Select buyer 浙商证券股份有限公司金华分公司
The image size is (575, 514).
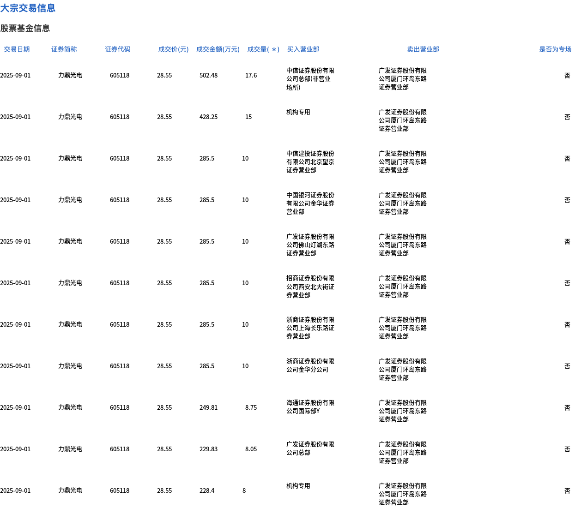click(x=310, y=365)
